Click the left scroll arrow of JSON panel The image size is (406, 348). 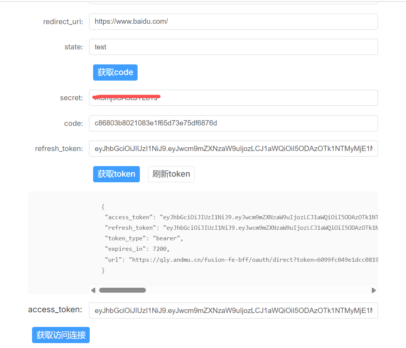coord(93,290)
